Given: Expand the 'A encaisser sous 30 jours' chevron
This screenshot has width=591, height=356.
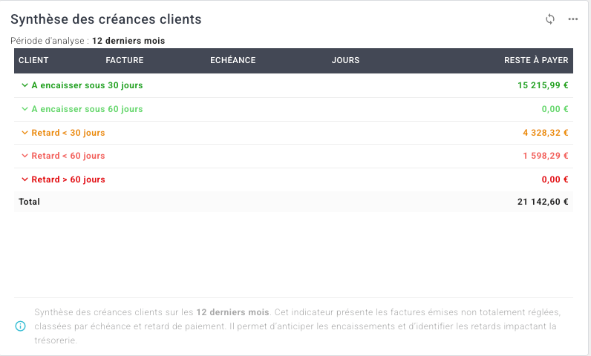Looking at the screenshot, I should 25,85.
